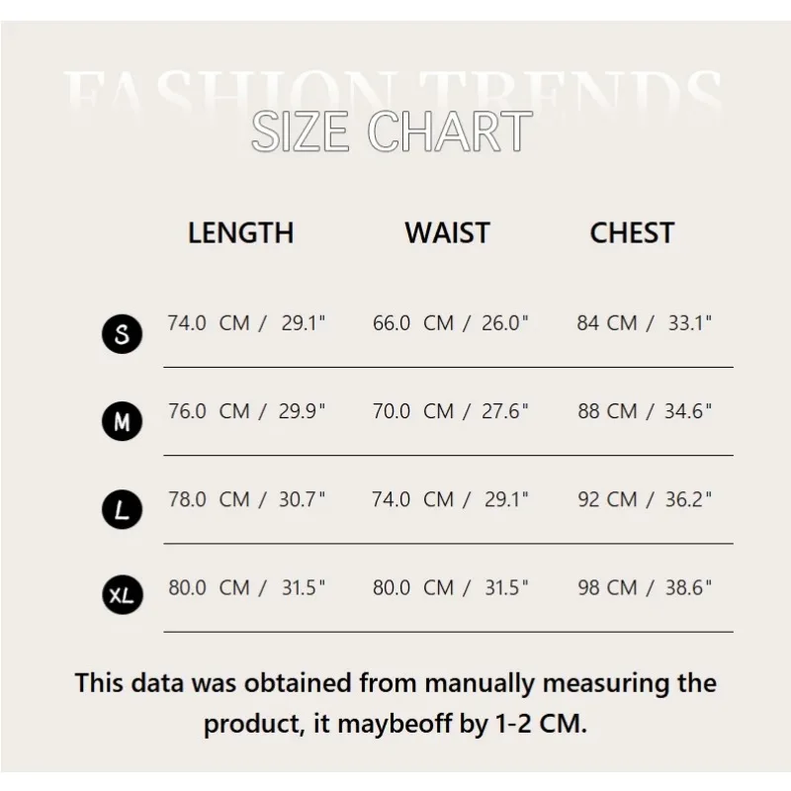Click the WAIST column header
Screen dimensions: 791x791
click(x=447, y=233)
